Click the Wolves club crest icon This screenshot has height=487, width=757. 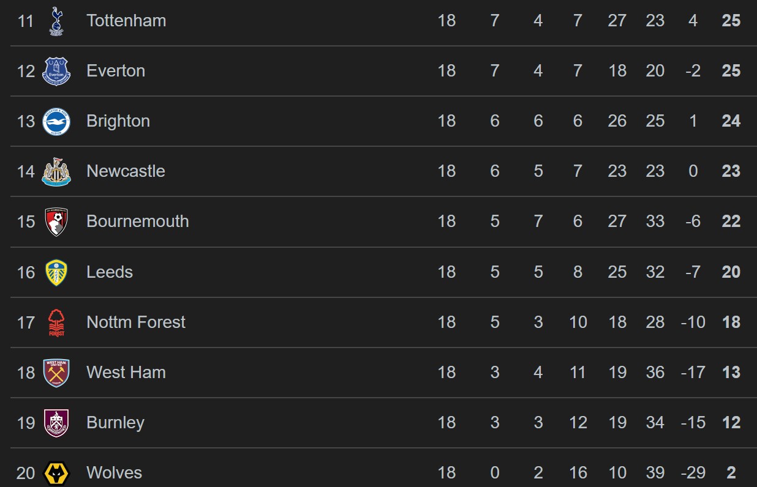(x=56, y=473)
